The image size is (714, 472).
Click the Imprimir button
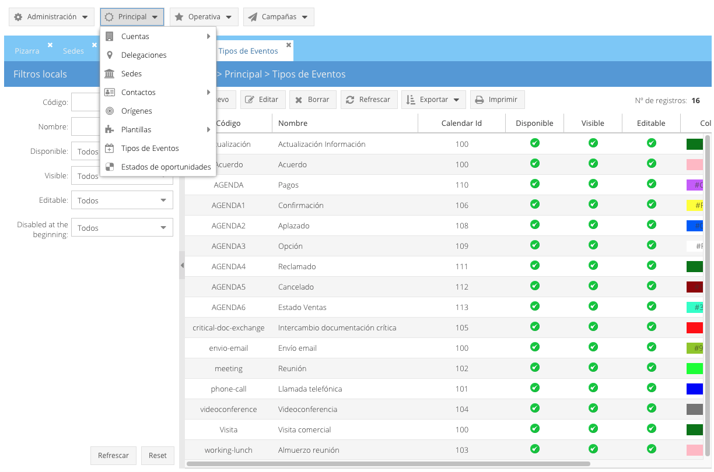point(498,100)
